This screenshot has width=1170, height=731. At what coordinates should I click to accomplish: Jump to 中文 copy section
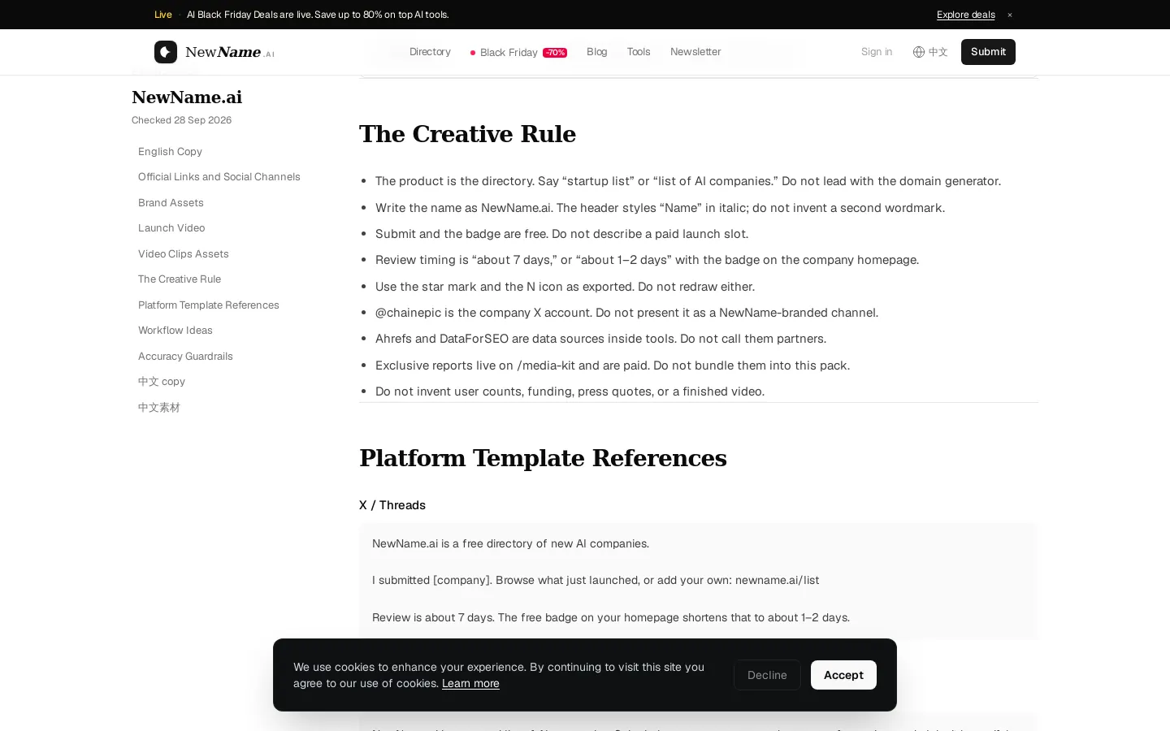pos(162,382)
